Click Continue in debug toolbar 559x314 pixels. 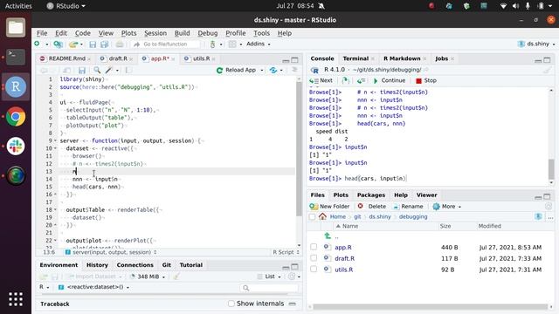pyautogui.click(x=389, y=80)
